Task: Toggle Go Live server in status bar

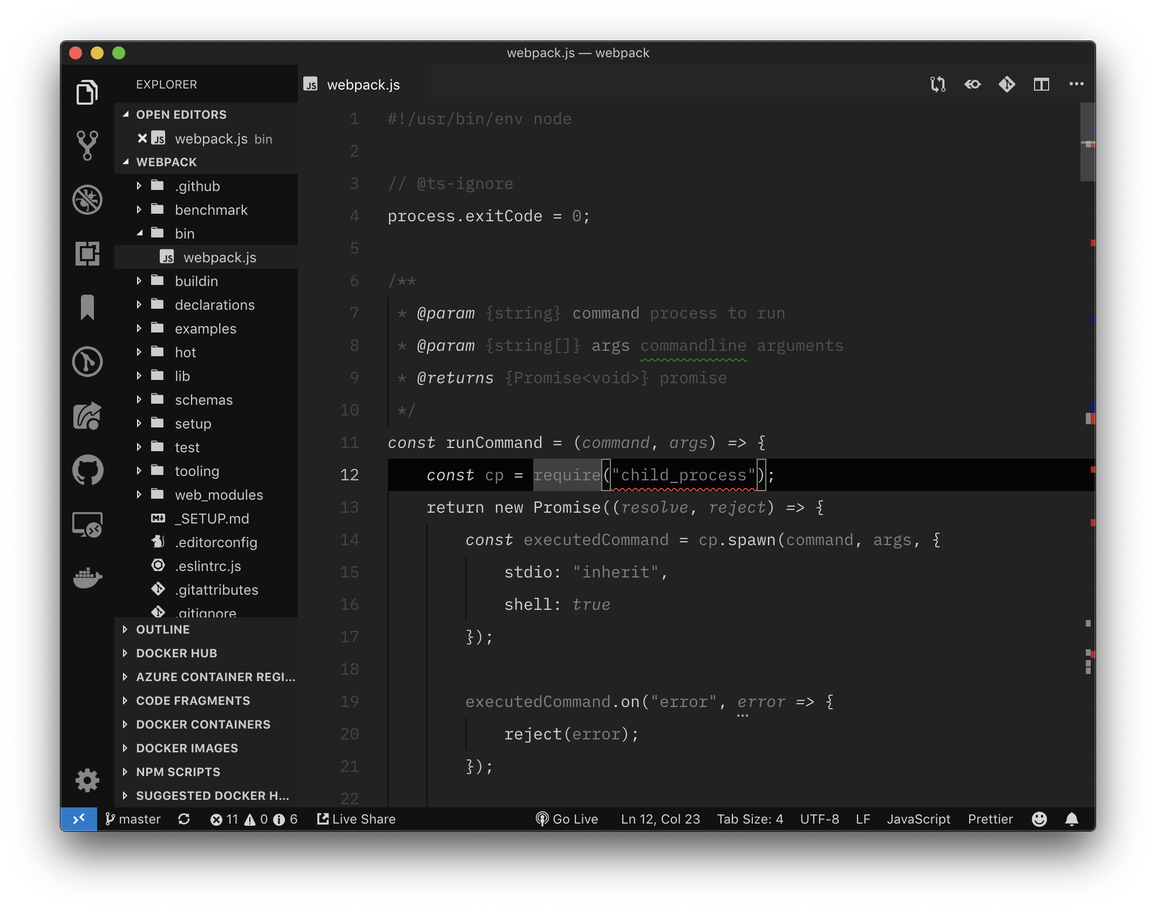Action: pyautogui.click(x=567, y=819)
